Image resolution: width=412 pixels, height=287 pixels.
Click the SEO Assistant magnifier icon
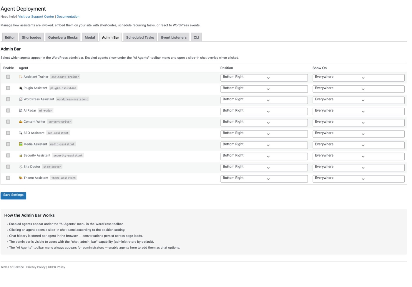[x=20, y=133]
